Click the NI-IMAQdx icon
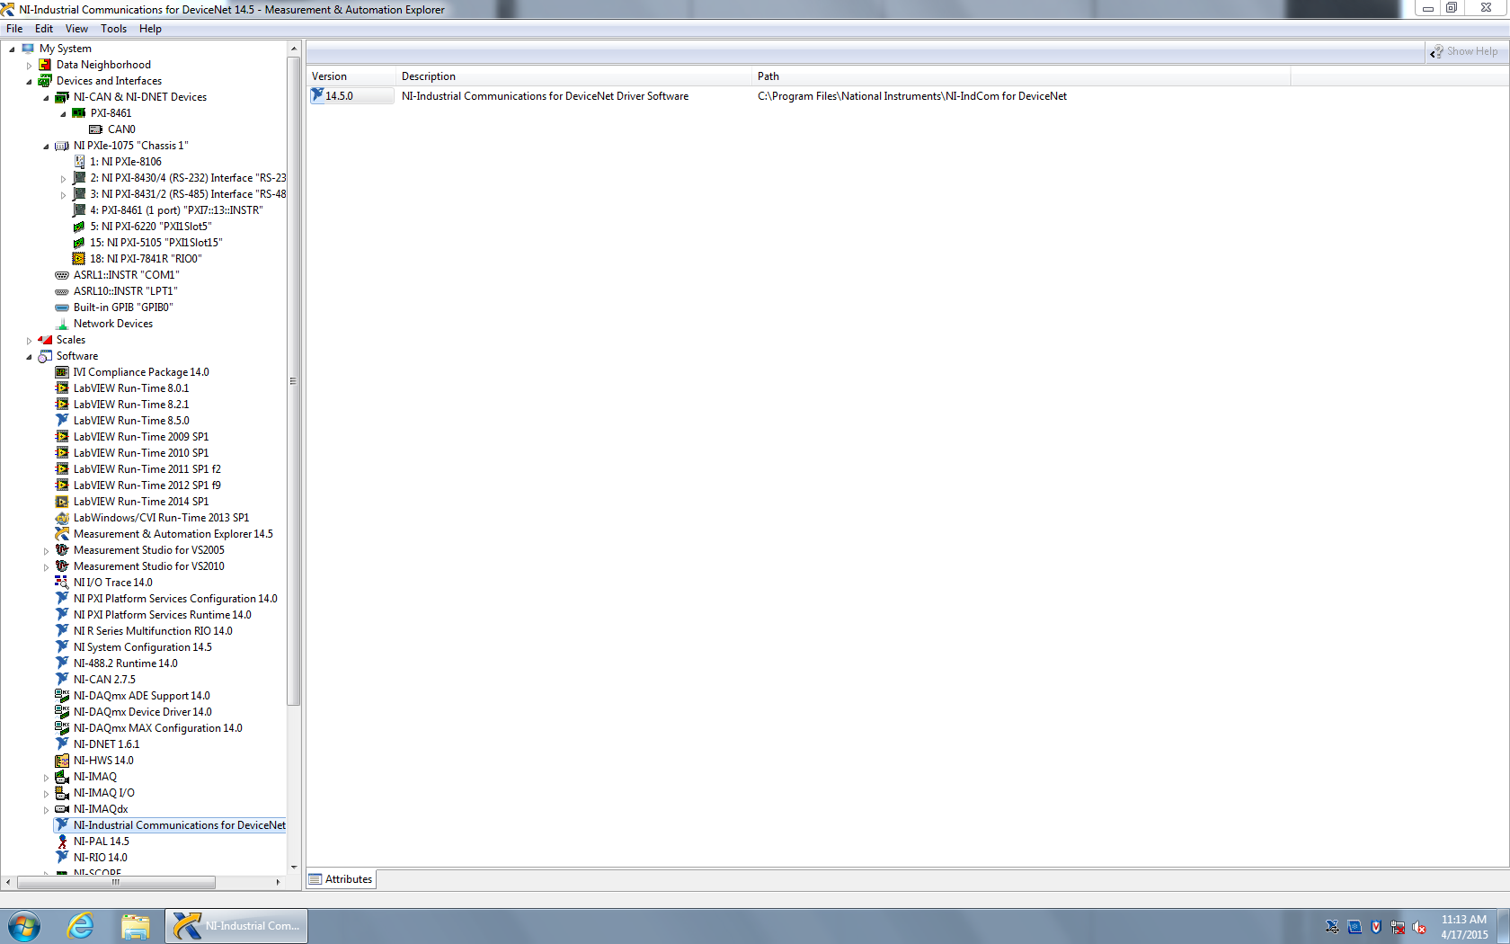 [62, 809]
